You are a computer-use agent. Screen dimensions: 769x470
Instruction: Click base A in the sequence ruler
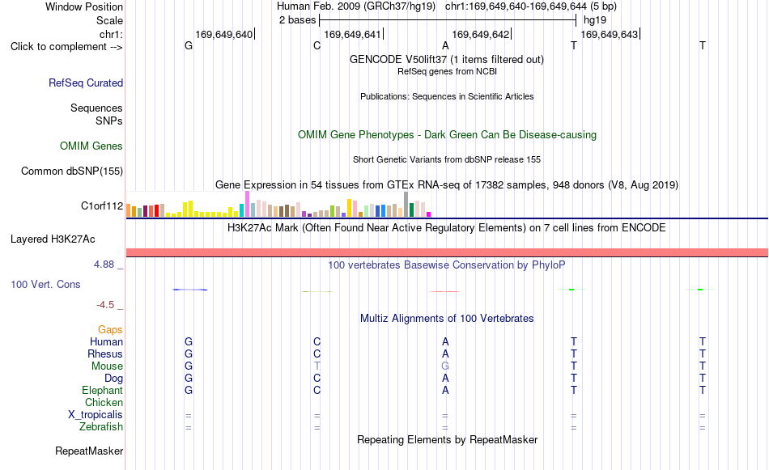pyautogui.click(x=445, y=45)
